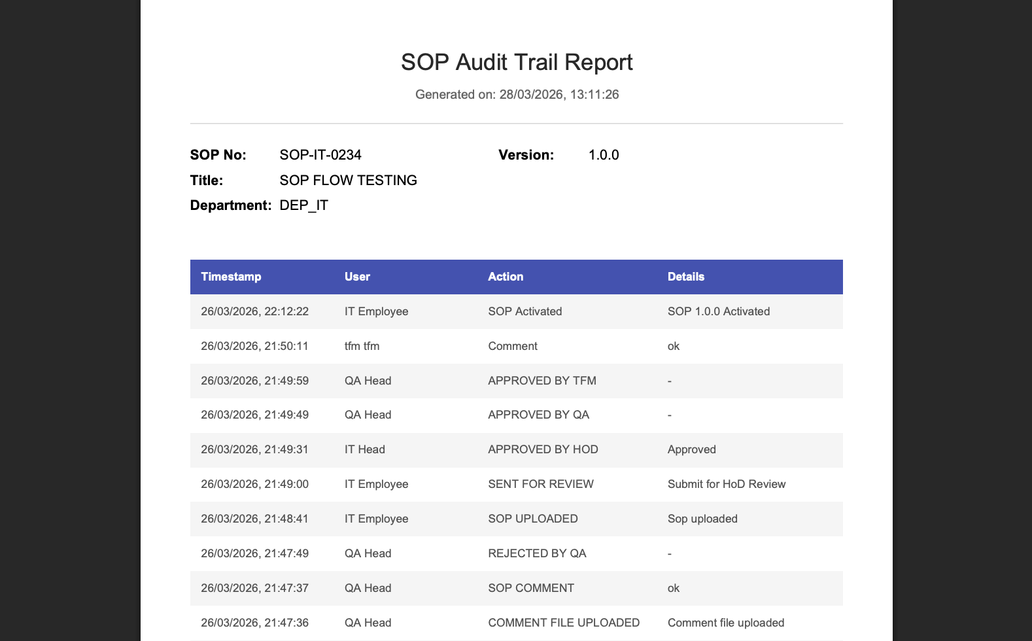The image size is (1032, 641).
Task: Click the SOP No: label
Action: pos(218,155)
